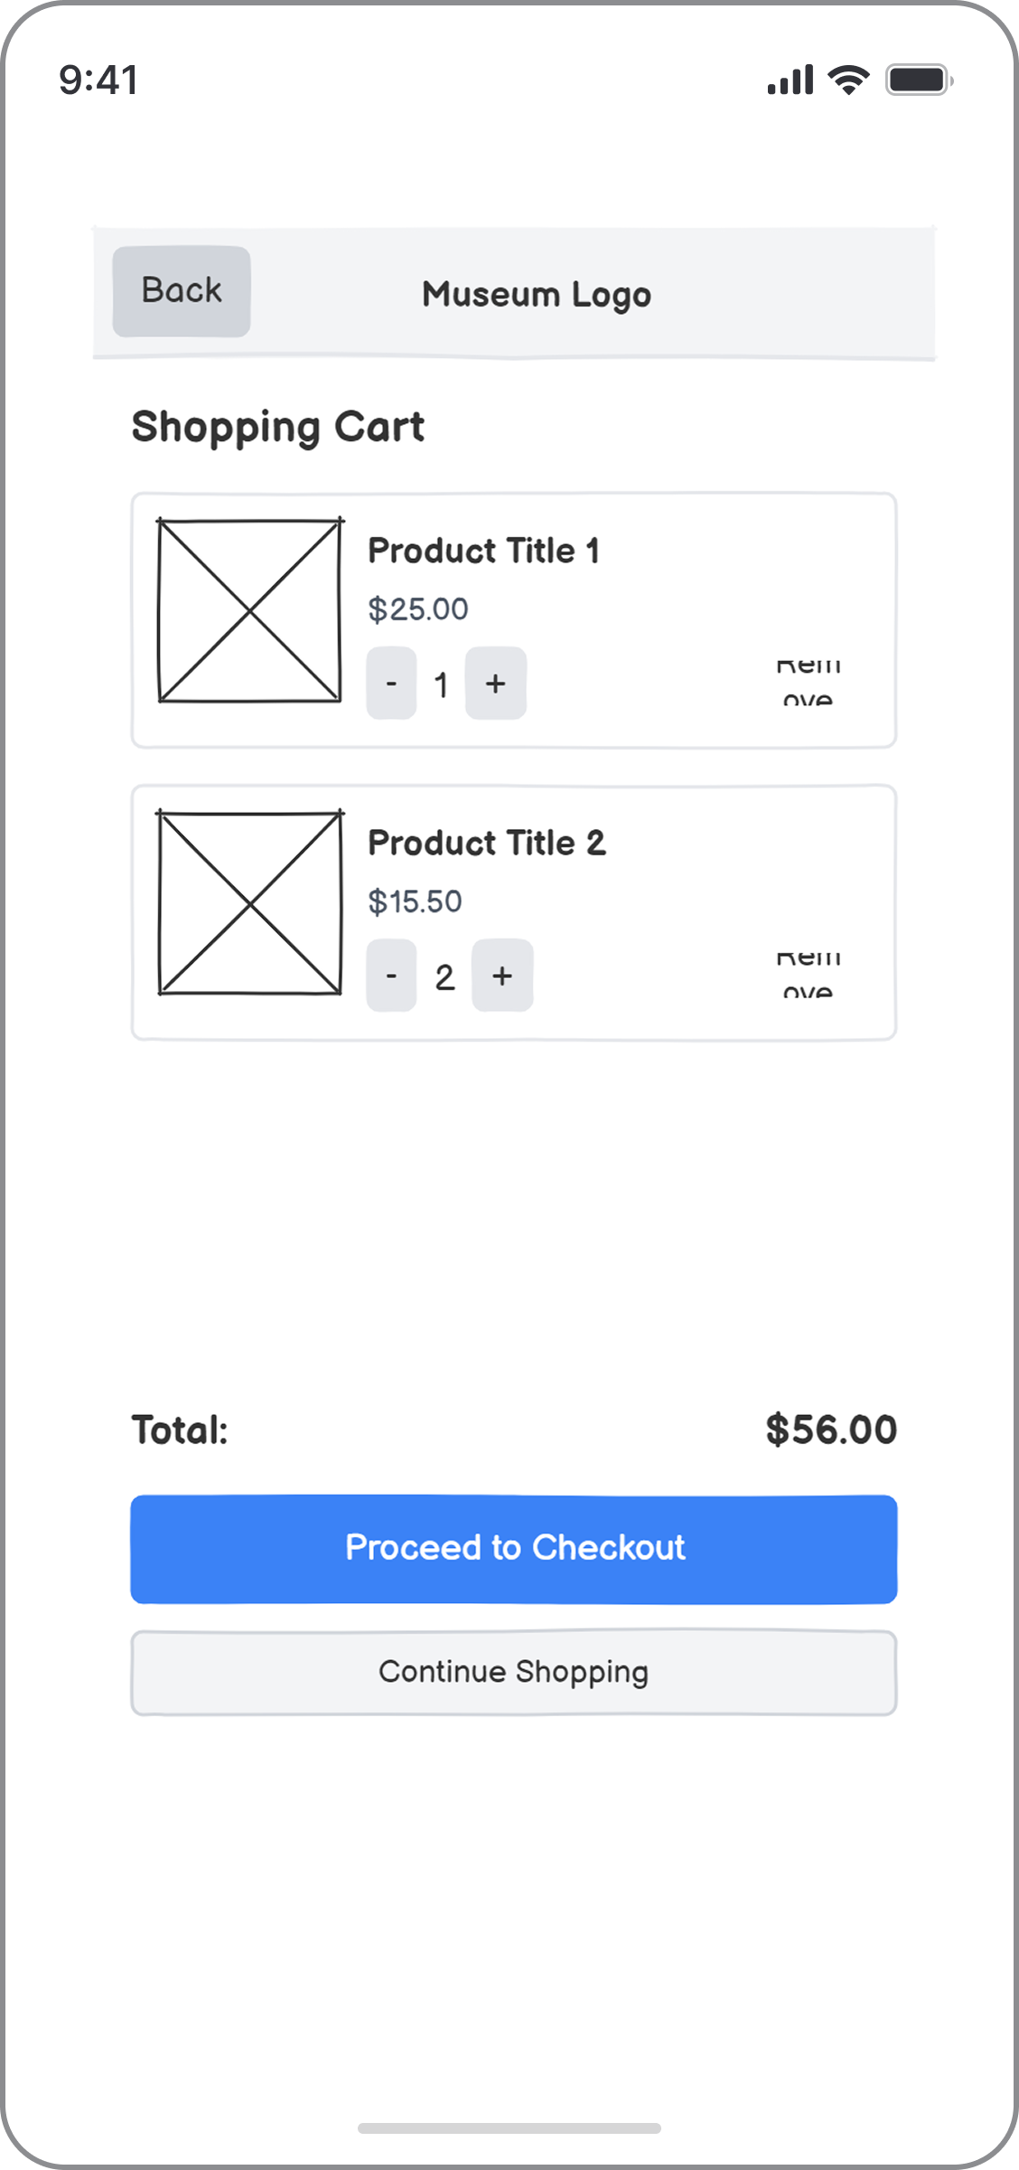Open Product Title 2 image thumbnail
1019x2170 pixels.
[x=249, y=902]
